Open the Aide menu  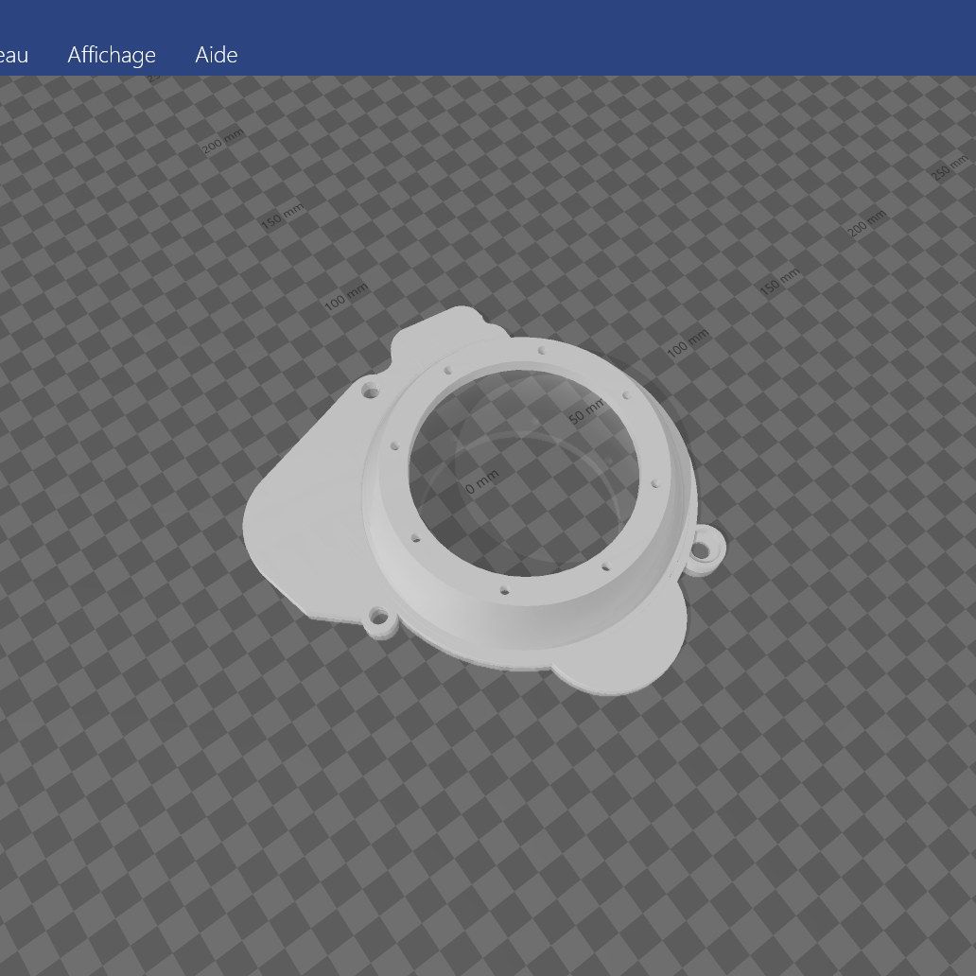click(x=216, y=55)
